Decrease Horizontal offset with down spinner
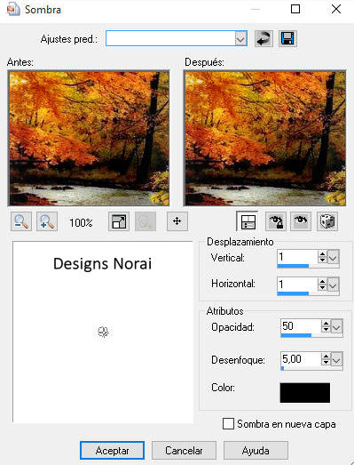Image resolution: width=354 pixels, height=465 pixels. (x=322, y=288)
